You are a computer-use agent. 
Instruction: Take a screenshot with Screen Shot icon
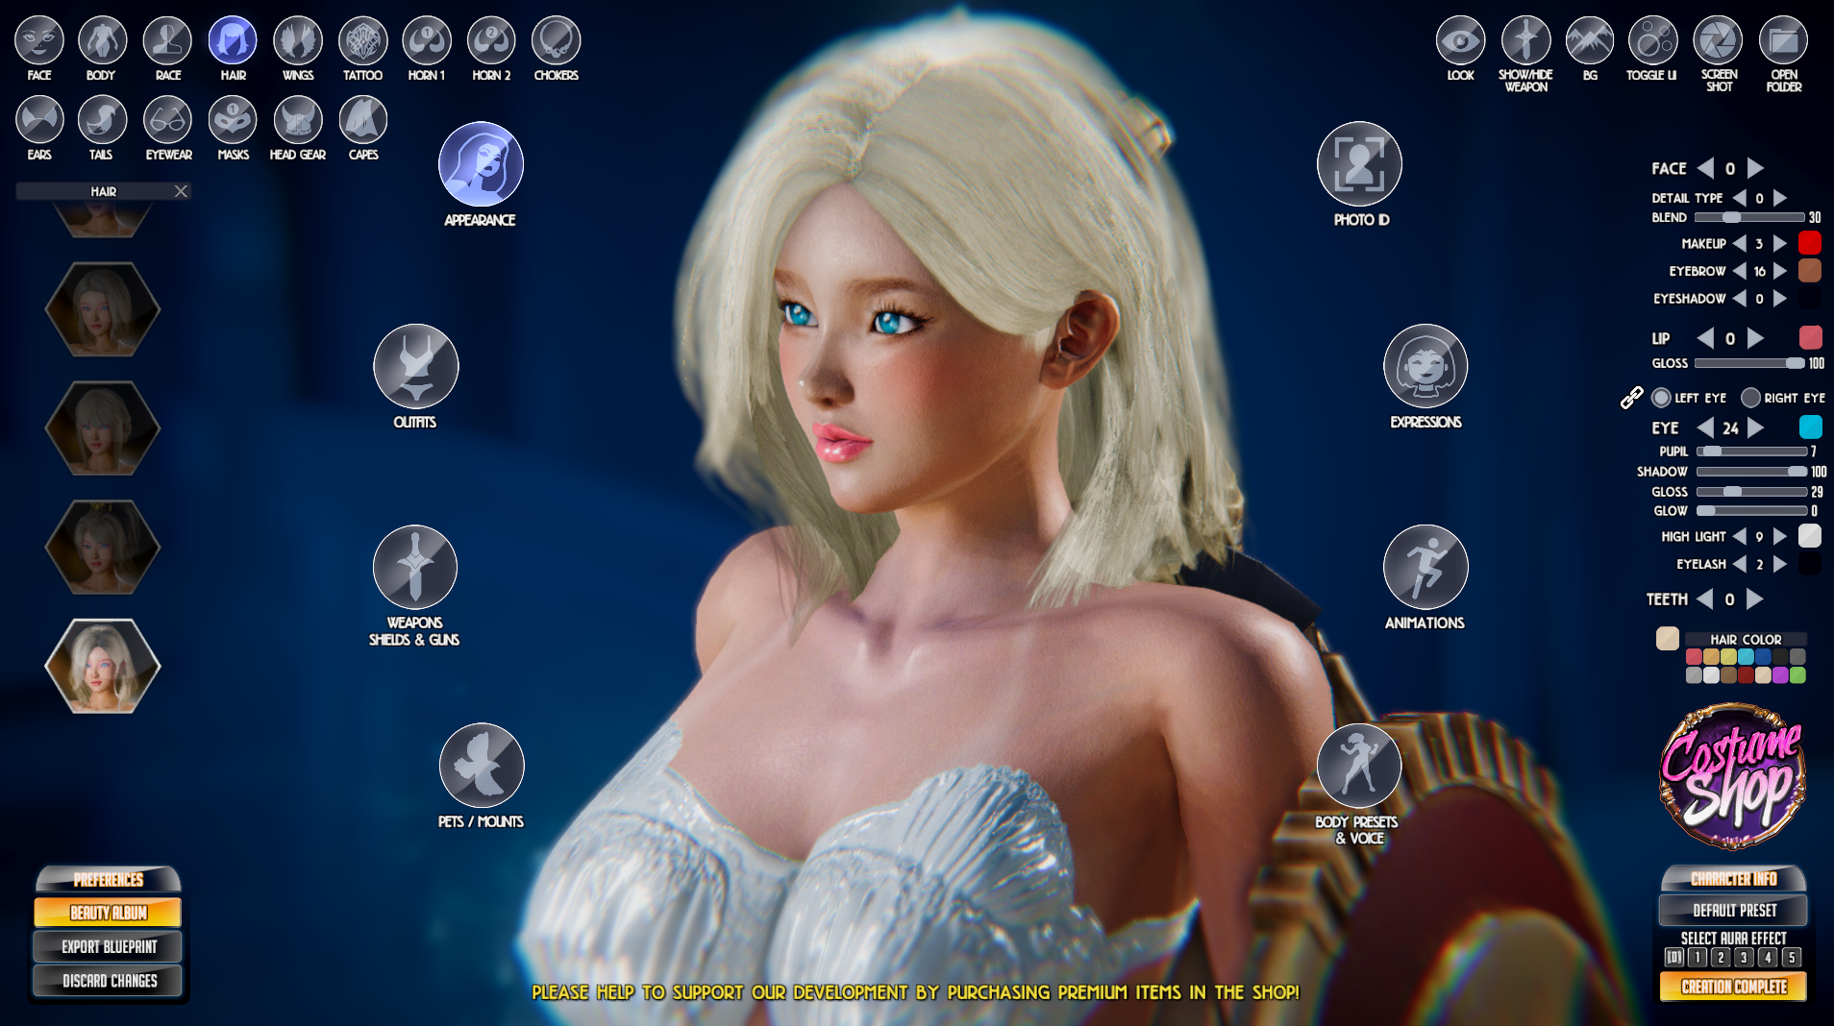click(x=1718, y=40)
